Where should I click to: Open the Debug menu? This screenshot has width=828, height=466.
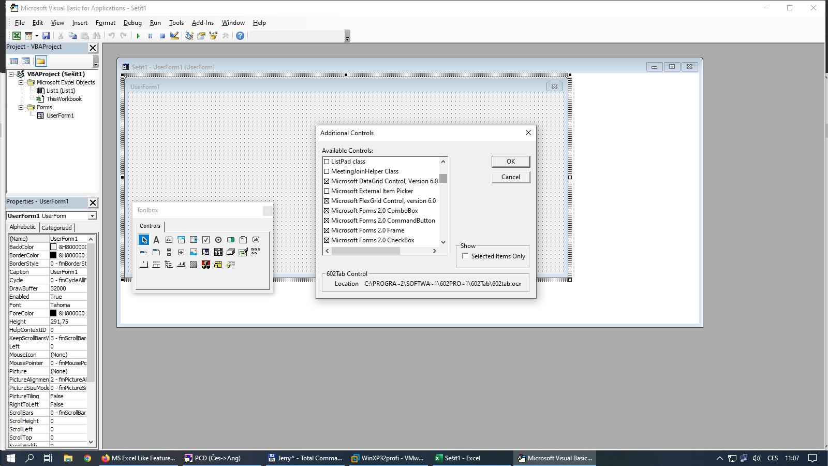[132, 23]
